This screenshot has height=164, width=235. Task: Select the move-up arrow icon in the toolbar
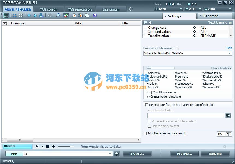pyautogui.click(x=35, y=16)
